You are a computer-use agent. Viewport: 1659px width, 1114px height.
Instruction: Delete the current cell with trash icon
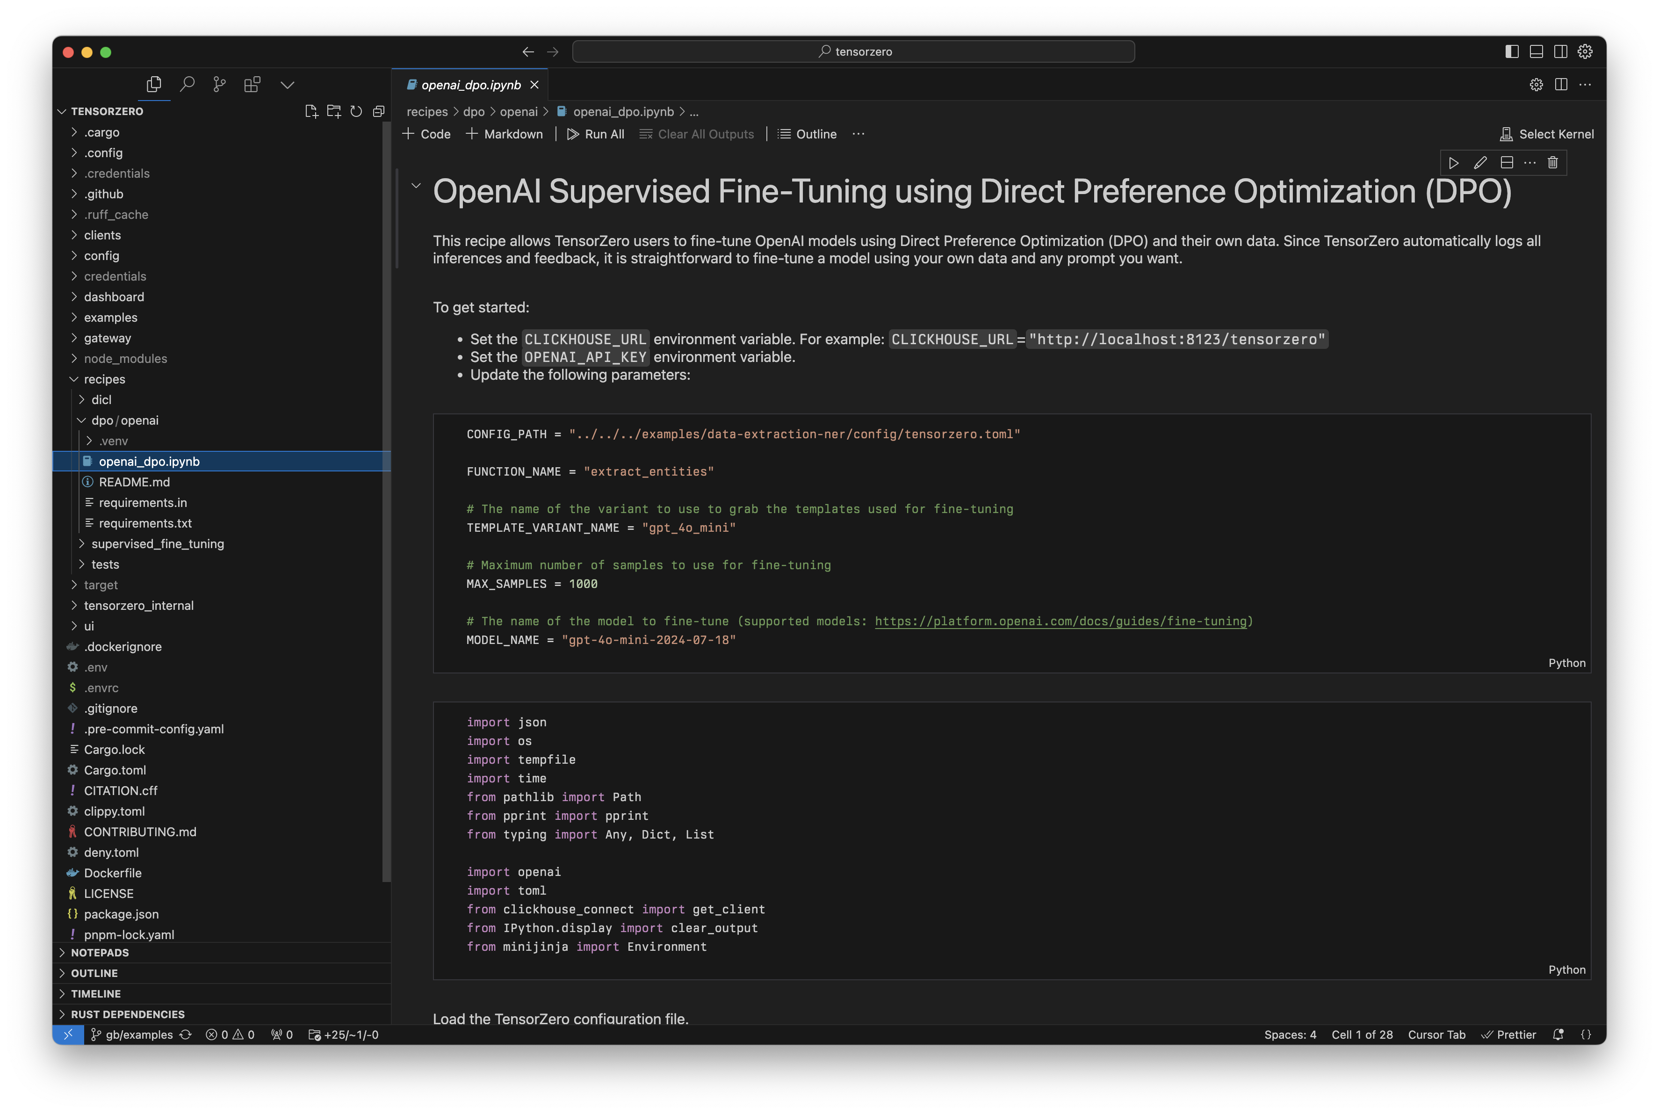pyautogui.click(x=1552, y=163)
